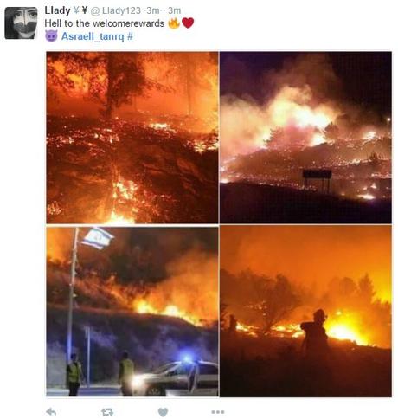This screenshot has width=398, height=419.
Task: Open the hillside fire with sign photo
Action: point(305,138)
